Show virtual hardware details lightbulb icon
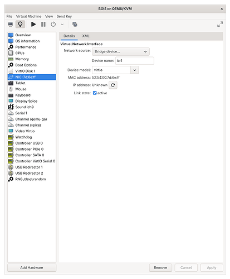Screen dimensions: 230x279 coord(20,25)
